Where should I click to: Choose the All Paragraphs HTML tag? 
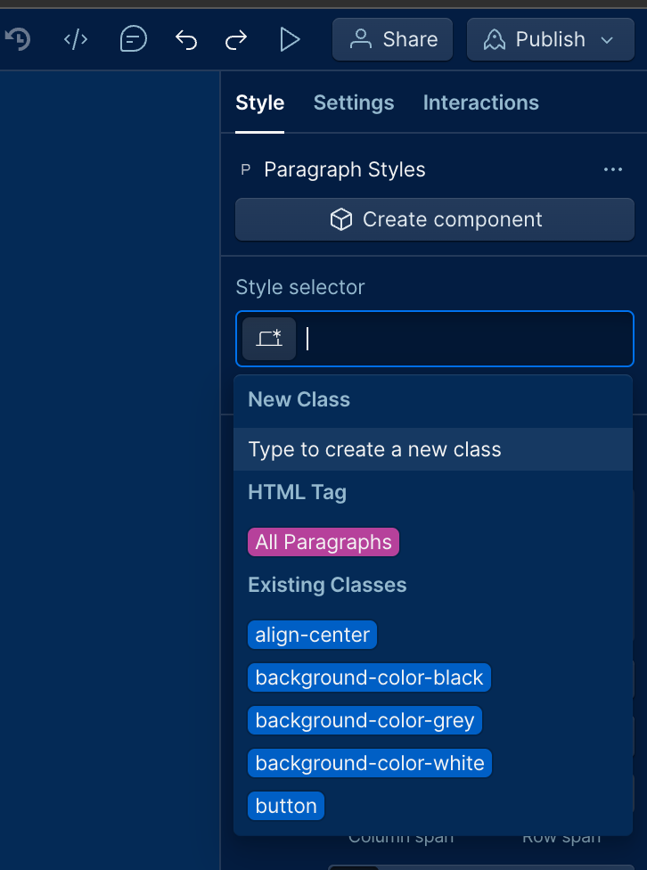pos(323,542)
